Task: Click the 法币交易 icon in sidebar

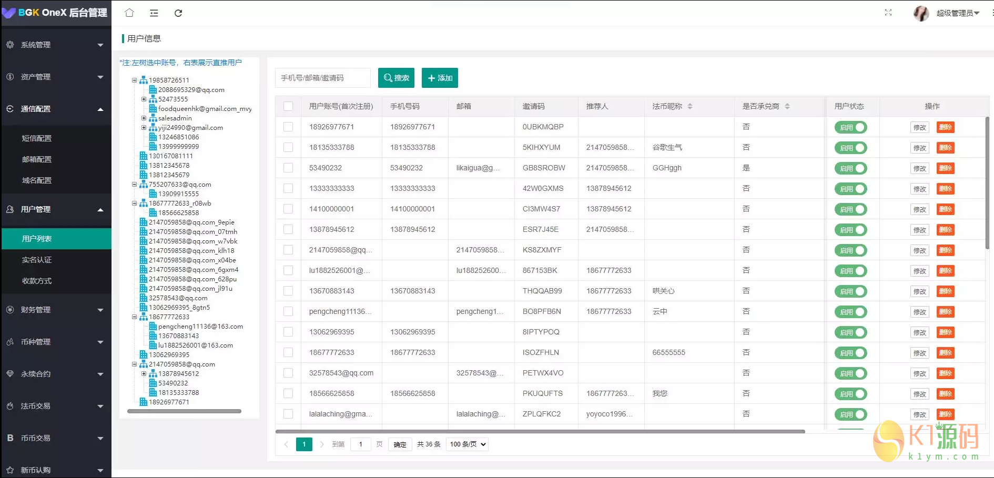Action: click(x=9, y=406)
